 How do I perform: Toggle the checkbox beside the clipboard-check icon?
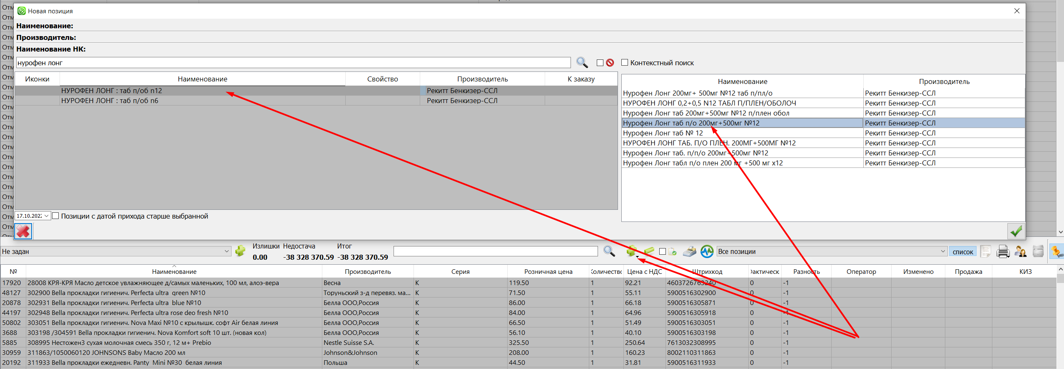click(x=663, y=251)
